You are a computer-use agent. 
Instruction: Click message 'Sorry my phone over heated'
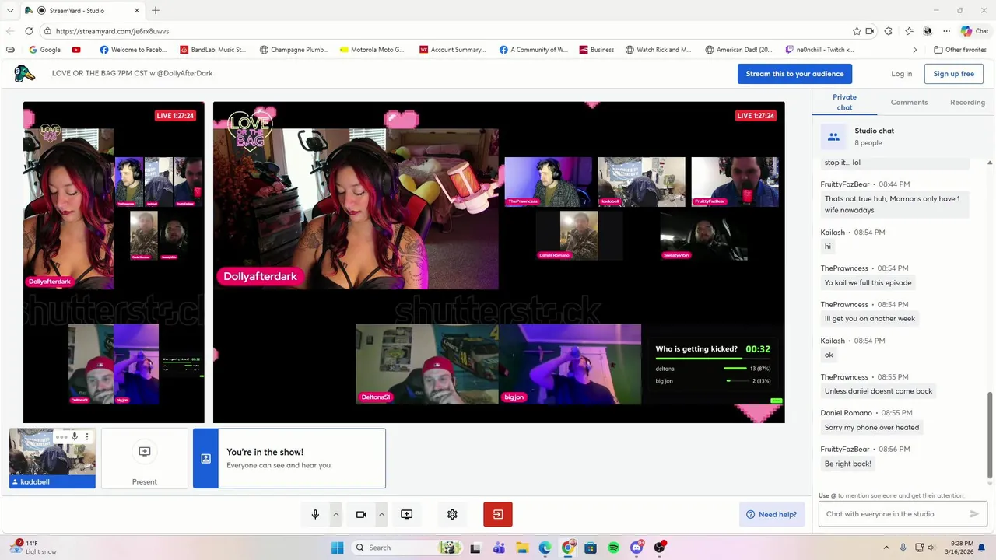point(871,427)
